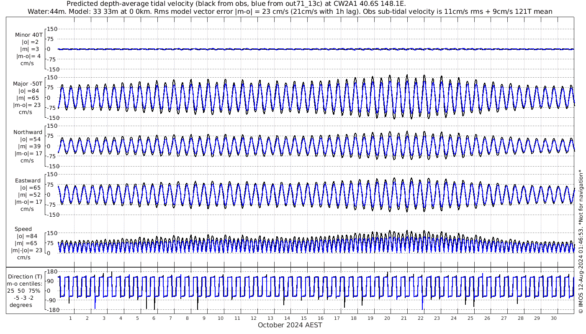The width and height of the screenshot is (586, 334).
Task: Click day '20' on the date axis
Action: [387, 318]
